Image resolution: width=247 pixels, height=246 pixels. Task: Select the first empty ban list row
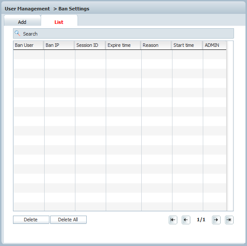tap(120, 55)
